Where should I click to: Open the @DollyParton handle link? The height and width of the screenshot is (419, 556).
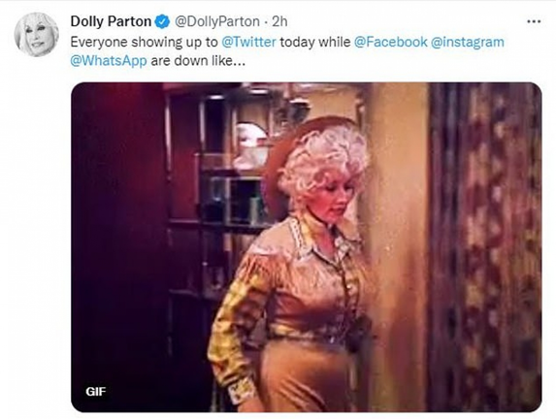pyautogui.click(x=217, y=21)
